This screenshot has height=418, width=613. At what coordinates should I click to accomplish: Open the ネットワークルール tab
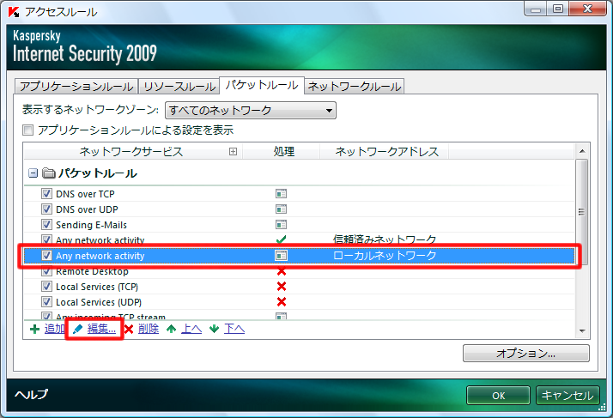(355, 87)
